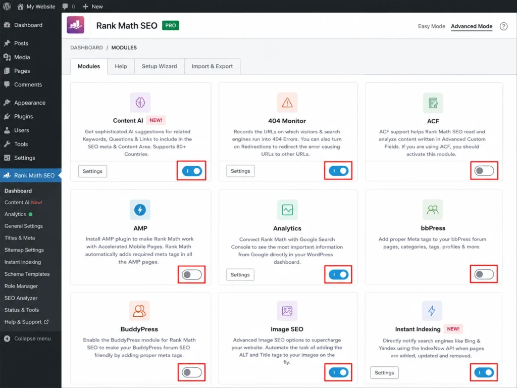Click the Posts pin icon in sidebar
517x388 pixels.
coord(7,43)
